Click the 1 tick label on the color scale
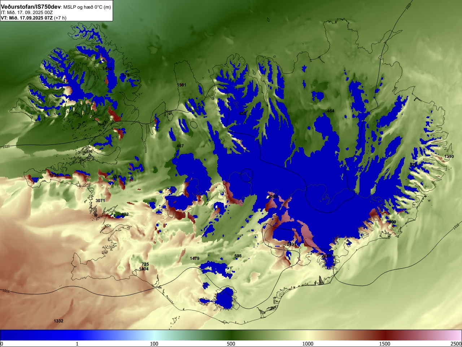462x347 pixels. (x=77, y=344)
